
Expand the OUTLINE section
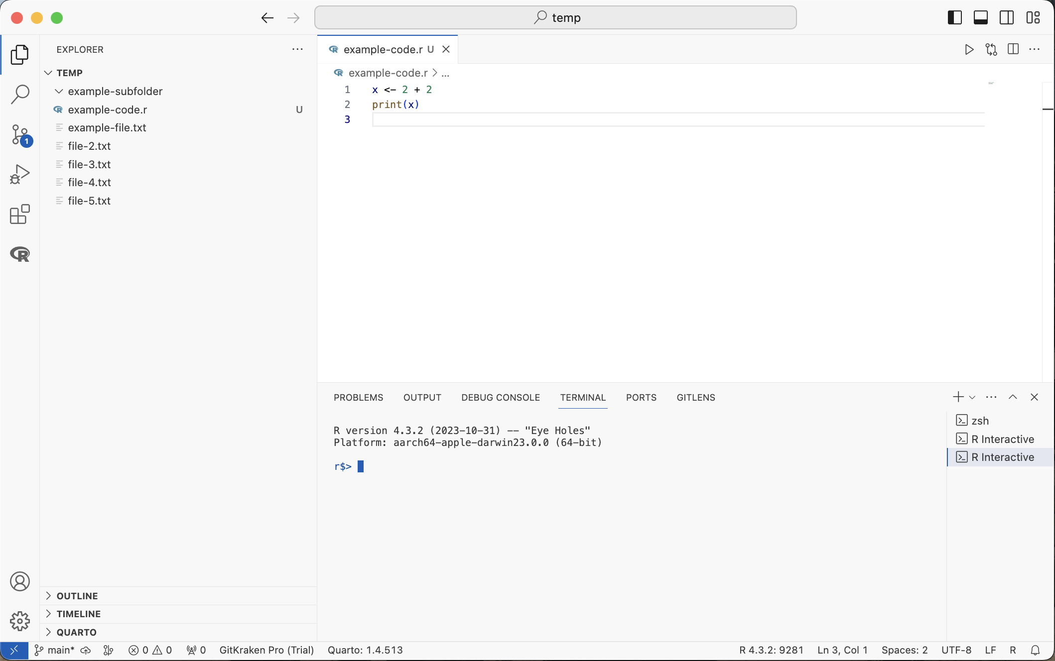tap(77, 596)
